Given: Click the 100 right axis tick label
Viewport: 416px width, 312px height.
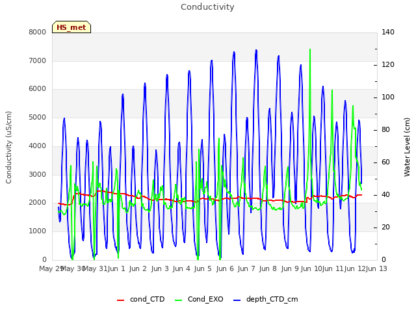Looking at the screenshot, I should pyautogui.click(x=388, y=97).
